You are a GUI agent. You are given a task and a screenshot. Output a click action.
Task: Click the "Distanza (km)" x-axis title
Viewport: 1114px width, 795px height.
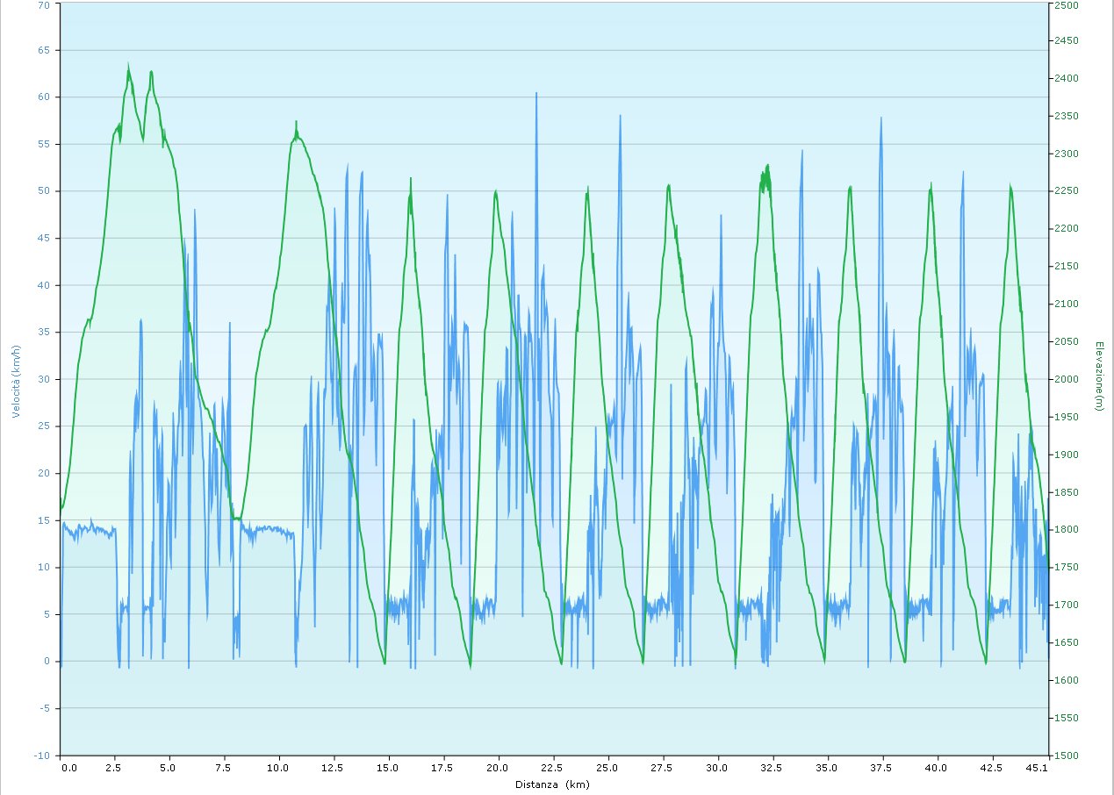coord(552,784)
